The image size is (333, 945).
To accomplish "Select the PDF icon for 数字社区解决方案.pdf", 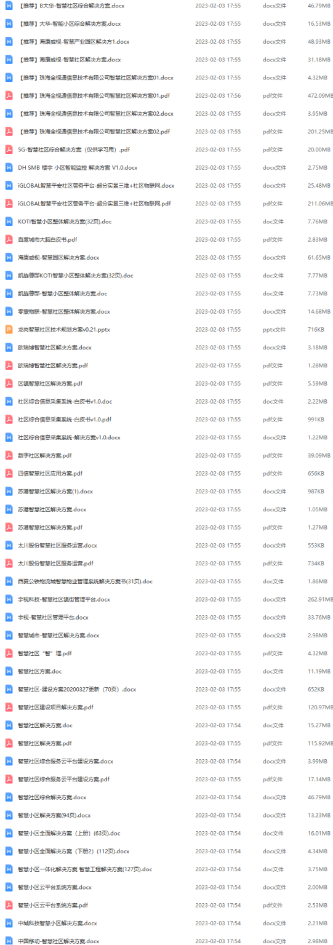I will pos(9,455).
